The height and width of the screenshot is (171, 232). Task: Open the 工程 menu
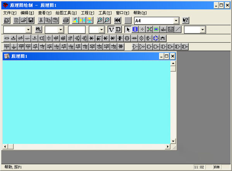[x=87, y=13]
